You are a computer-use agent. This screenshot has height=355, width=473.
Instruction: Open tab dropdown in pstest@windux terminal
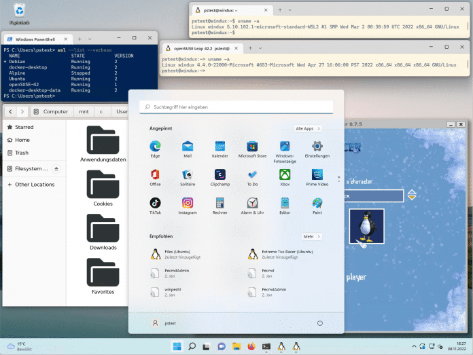point(290,10)
